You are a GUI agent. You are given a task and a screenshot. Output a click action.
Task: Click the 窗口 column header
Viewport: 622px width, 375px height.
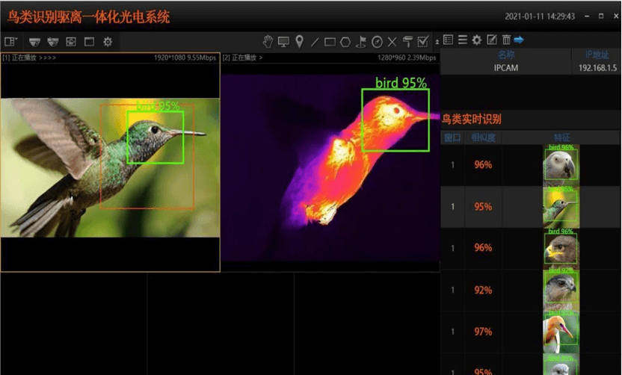pos(452,138)
